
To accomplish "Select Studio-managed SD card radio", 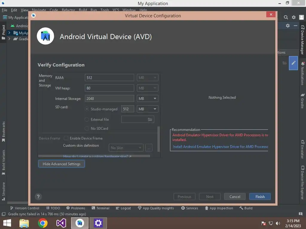I will pos(87,109).
